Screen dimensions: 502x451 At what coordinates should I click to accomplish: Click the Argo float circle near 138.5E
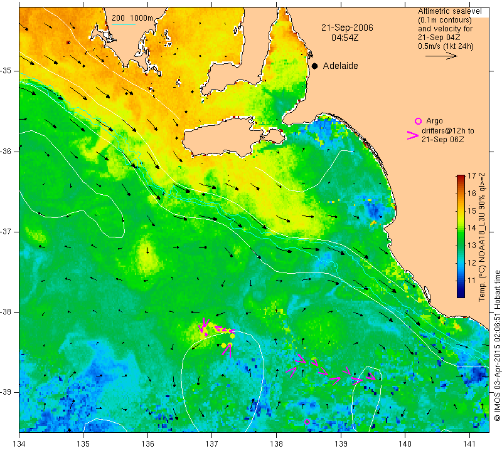307,422
